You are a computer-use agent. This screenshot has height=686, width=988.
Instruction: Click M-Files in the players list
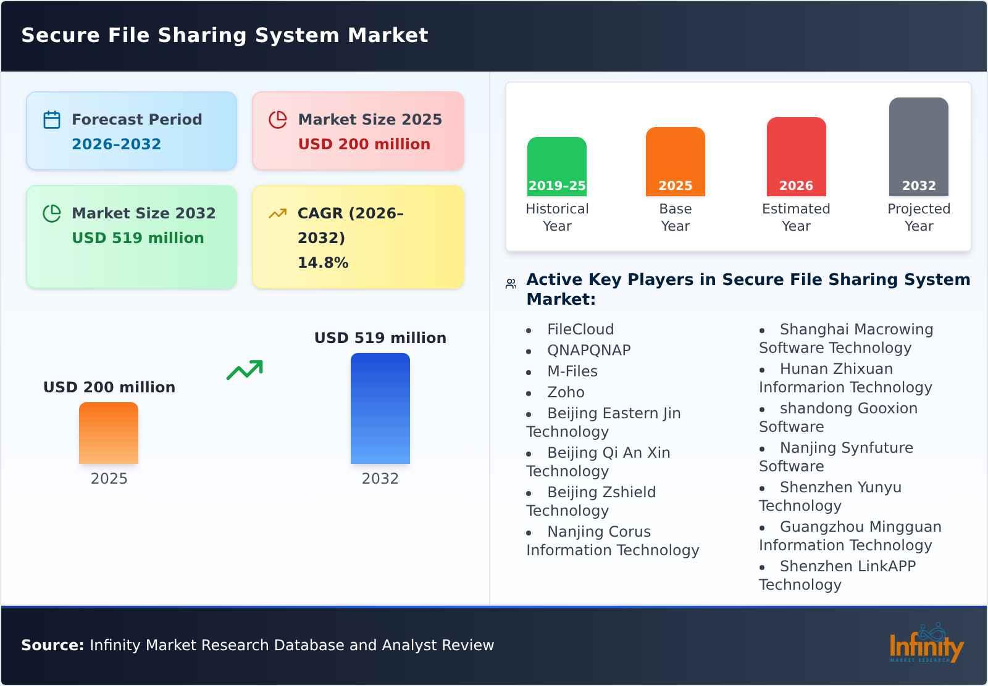572,371
